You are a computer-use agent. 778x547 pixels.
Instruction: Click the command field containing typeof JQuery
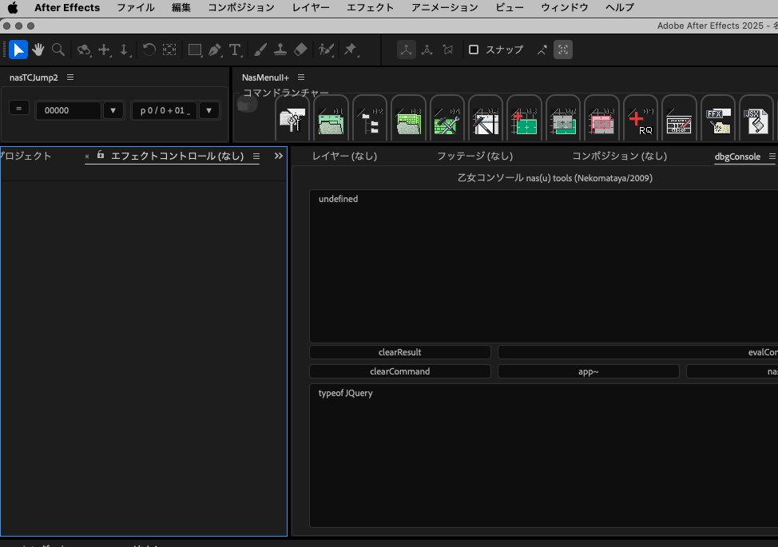coord(544,455)
